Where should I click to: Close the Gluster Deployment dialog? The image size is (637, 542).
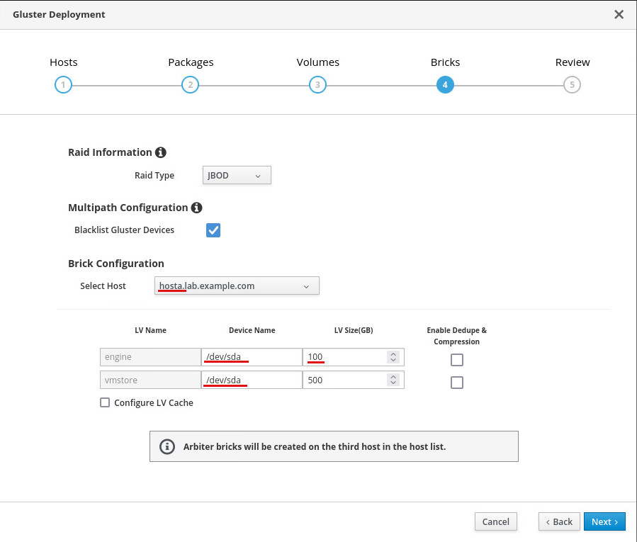[619, 15]
